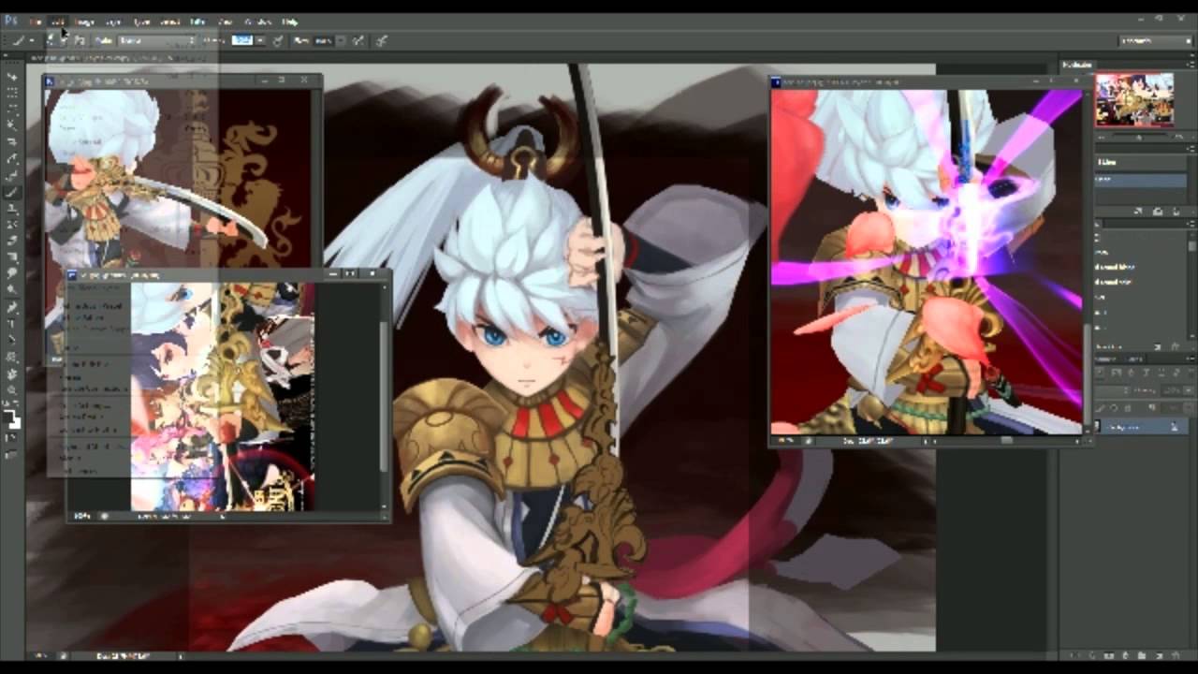Select the Gradient tool
Screen dimensions: 1198x674
[12, 257]
